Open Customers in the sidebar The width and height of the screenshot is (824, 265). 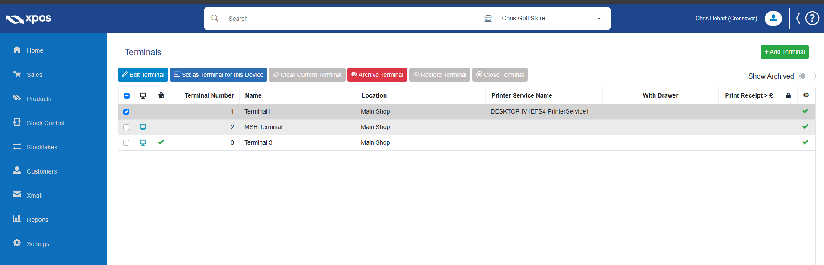42,171
